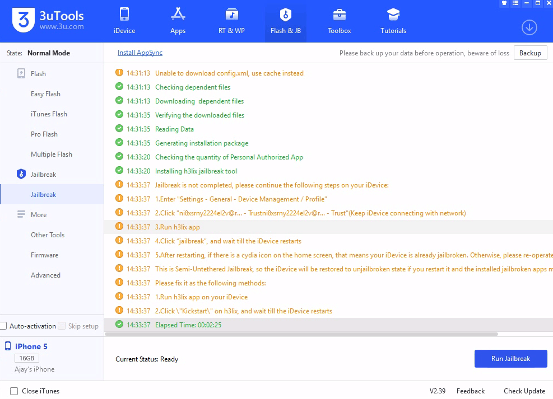Click the Device Management / Profile instruction line

point(241,199)
